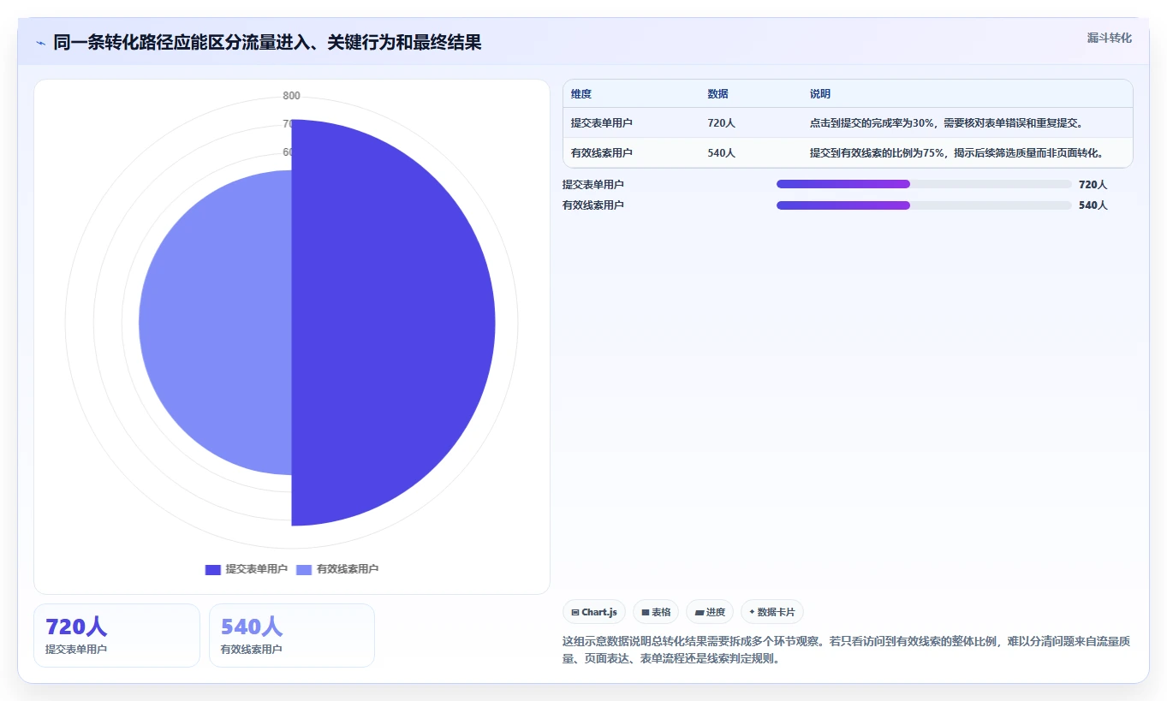
Task: Click the light blue 有效线索用户 chart segment
Action: (215, 323)
